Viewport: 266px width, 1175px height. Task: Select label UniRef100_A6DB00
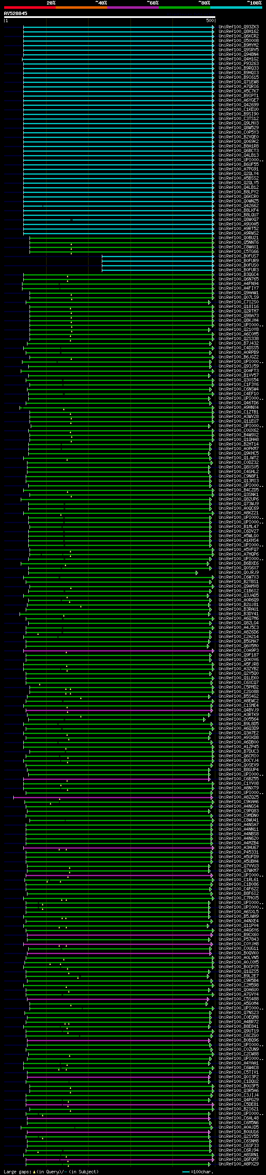[x=239, y=742]
